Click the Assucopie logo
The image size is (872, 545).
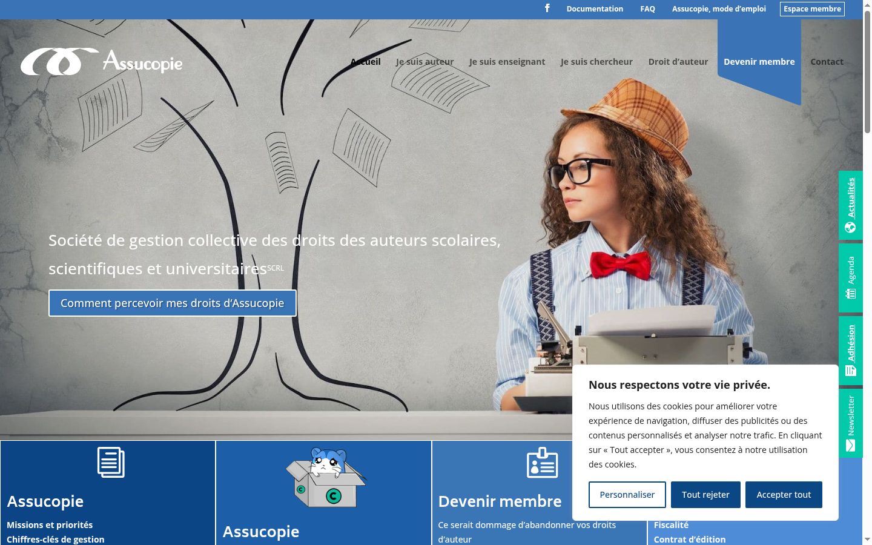(x=102, y=62)
